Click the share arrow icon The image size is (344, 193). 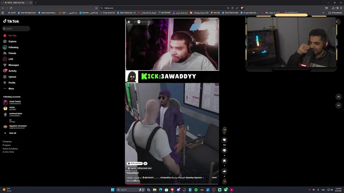[x=224, y=171]
